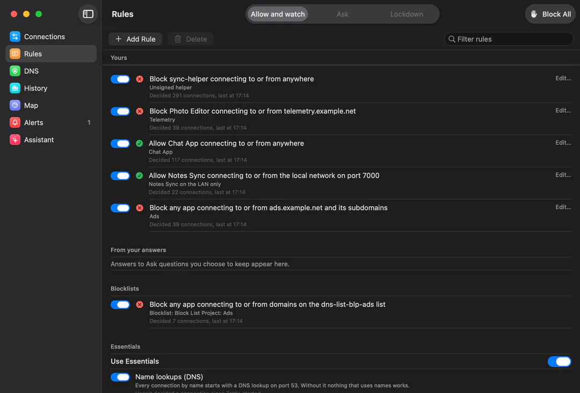Click 'Decided 291 connections, last at 17:14'
This screenshot has width=580, height=393.
pos(199,96)
